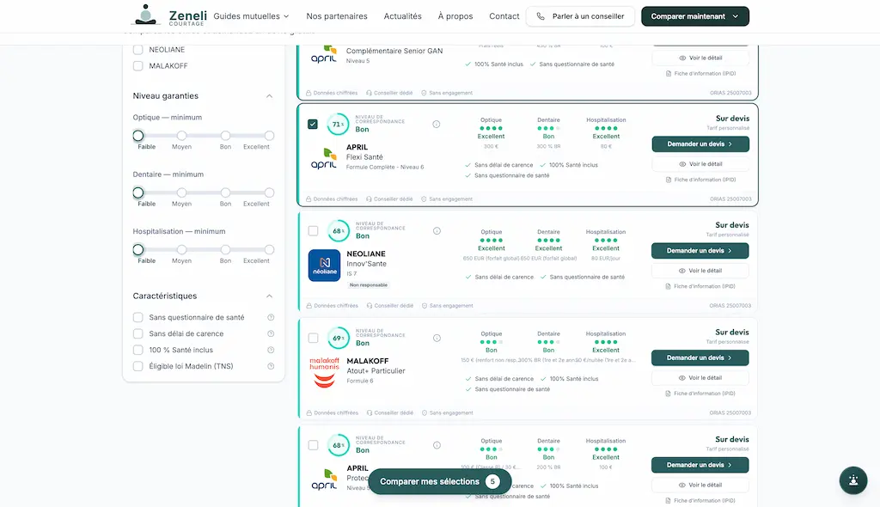880x507 pixels.
Task: Click the selection count badge showing 5
Action: (x=492, y=481)
